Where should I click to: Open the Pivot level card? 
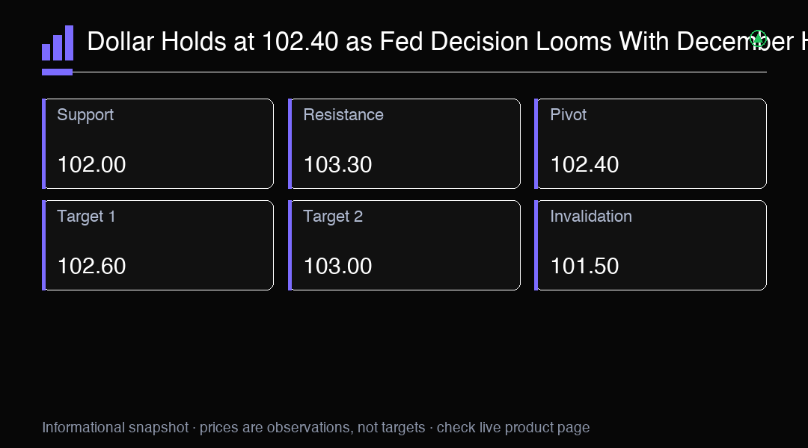pos(650,143)
